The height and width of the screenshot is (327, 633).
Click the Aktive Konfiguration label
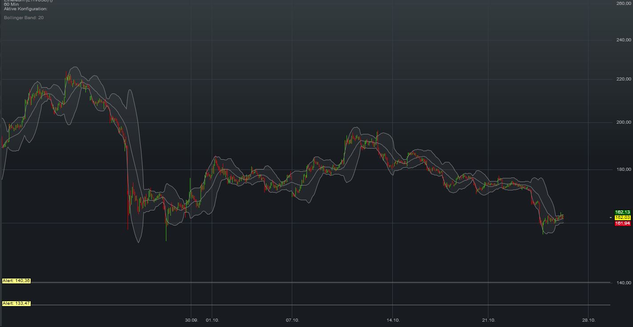click(25, 9)
